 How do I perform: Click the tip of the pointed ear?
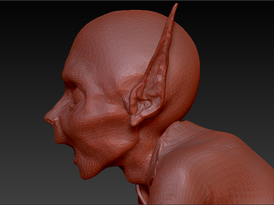click(175, 6)
